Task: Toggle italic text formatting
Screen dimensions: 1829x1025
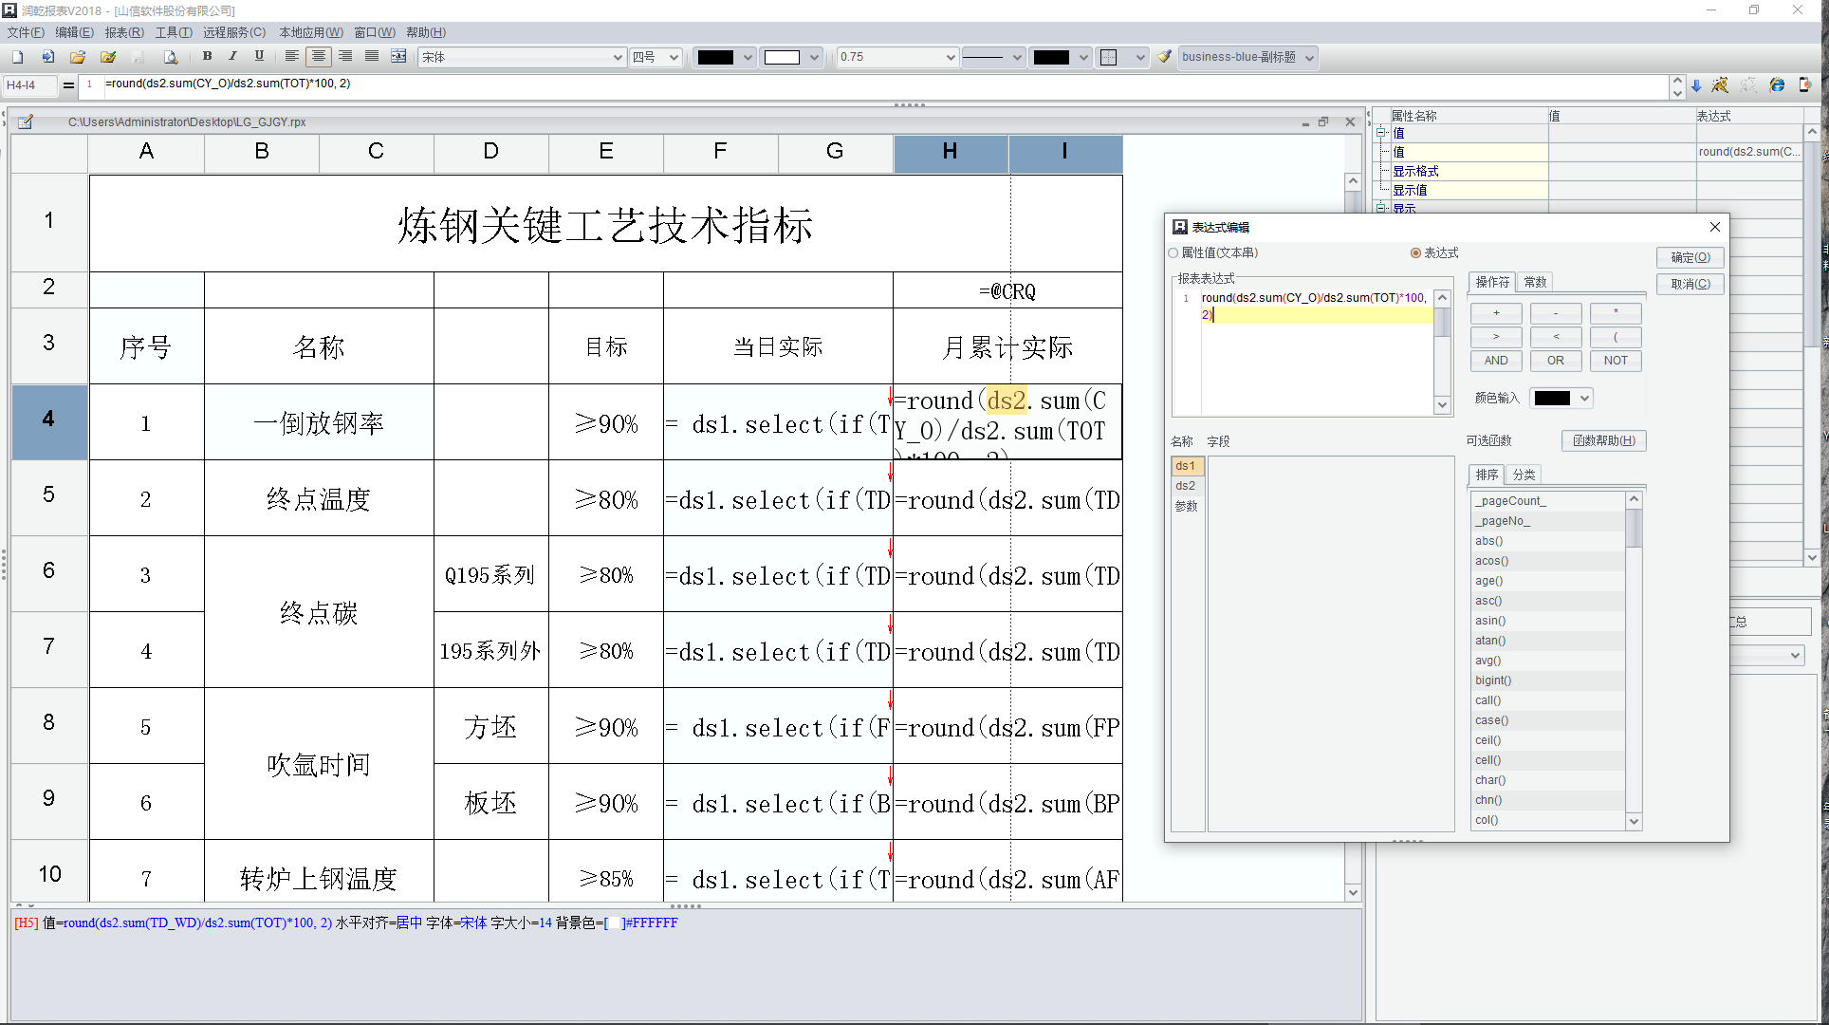Action: [x=232, y=57]
